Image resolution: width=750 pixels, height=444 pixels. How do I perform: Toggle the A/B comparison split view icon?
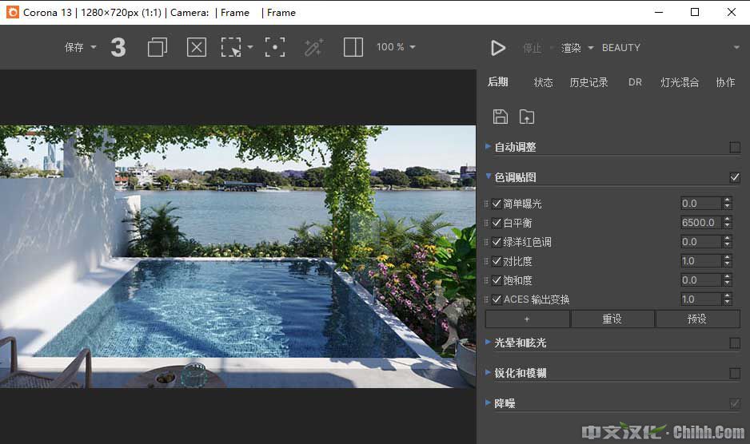353,48
